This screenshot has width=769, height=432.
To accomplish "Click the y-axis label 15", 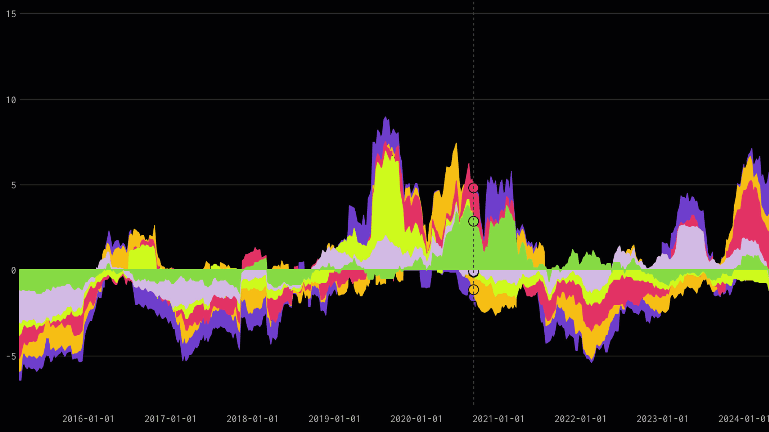I will click(11, 13).
